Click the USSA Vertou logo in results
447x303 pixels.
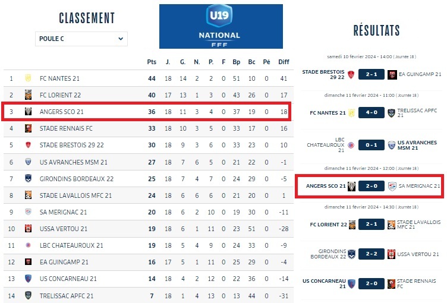[392, 254]
